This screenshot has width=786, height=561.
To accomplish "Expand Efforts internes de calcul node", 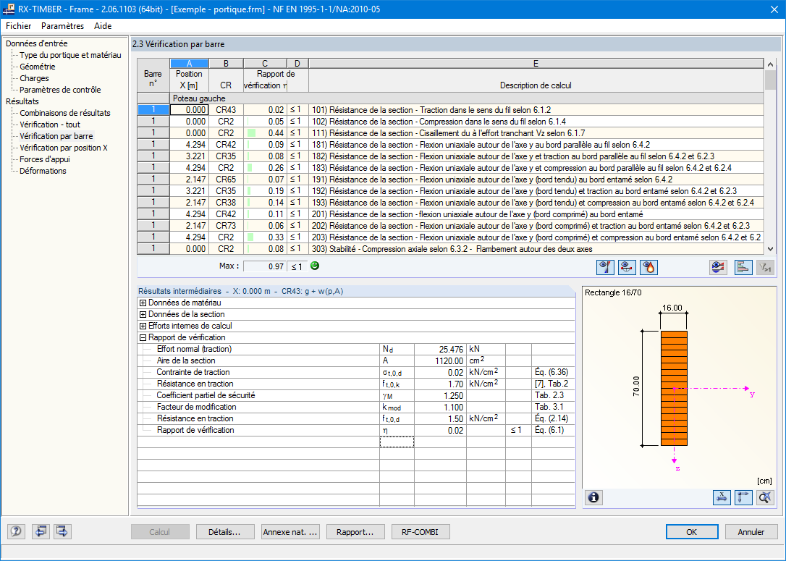I will [x=143, y=326].
